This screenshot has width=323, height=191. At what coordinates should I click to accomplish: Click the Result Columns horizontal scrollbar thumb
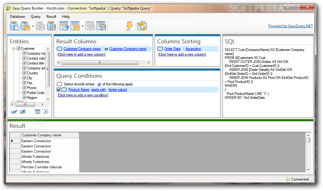tap(100, 63)
